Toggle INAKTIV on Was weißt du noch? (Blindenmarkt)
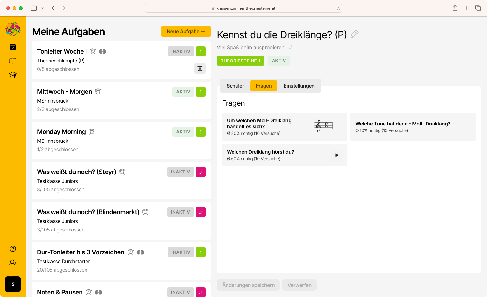Image resolution: width=487 pixels, height=297 pixels. pos(181,212)
